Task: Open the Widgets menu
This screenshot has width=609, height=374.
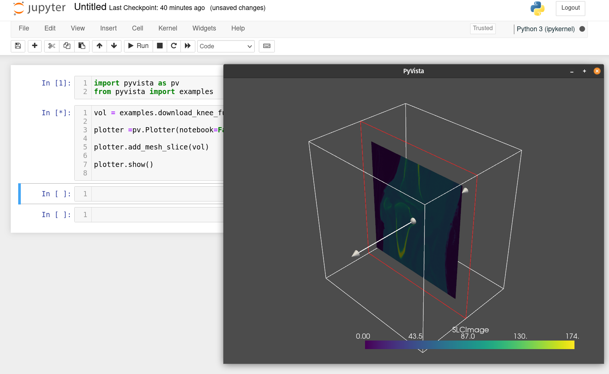Action: (204, 28)
